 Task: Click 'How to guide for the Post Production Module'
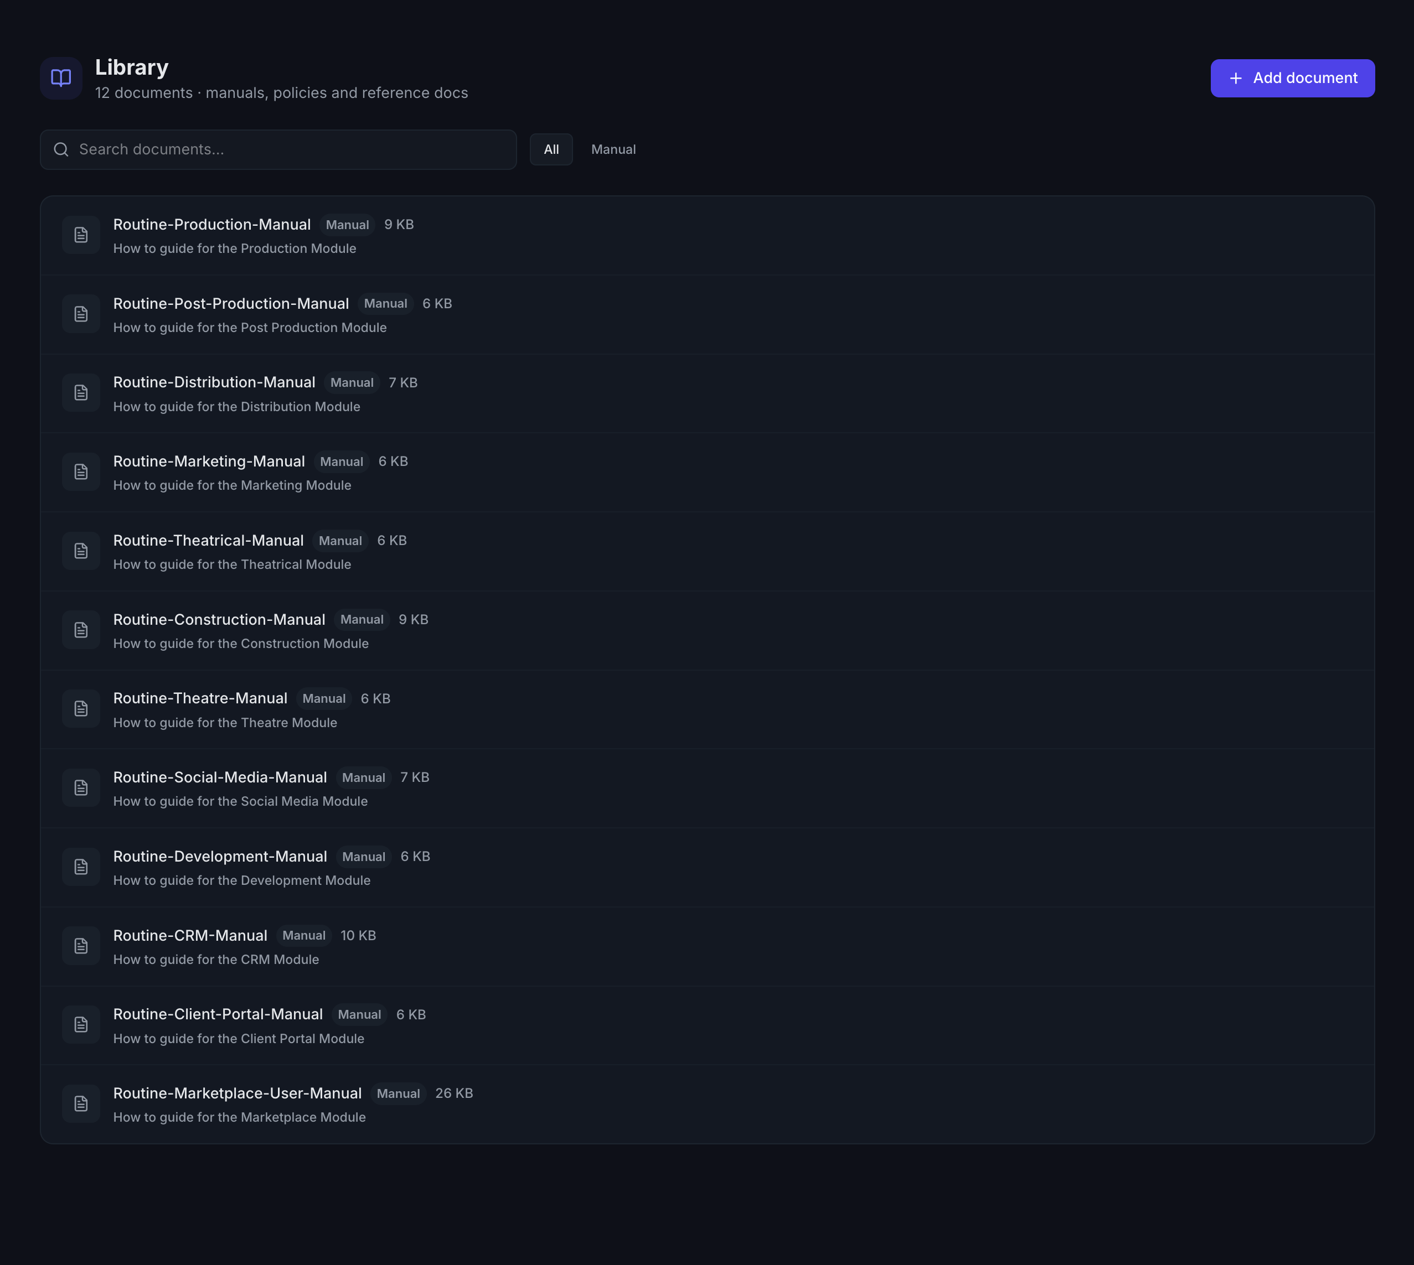coord(250,328)
